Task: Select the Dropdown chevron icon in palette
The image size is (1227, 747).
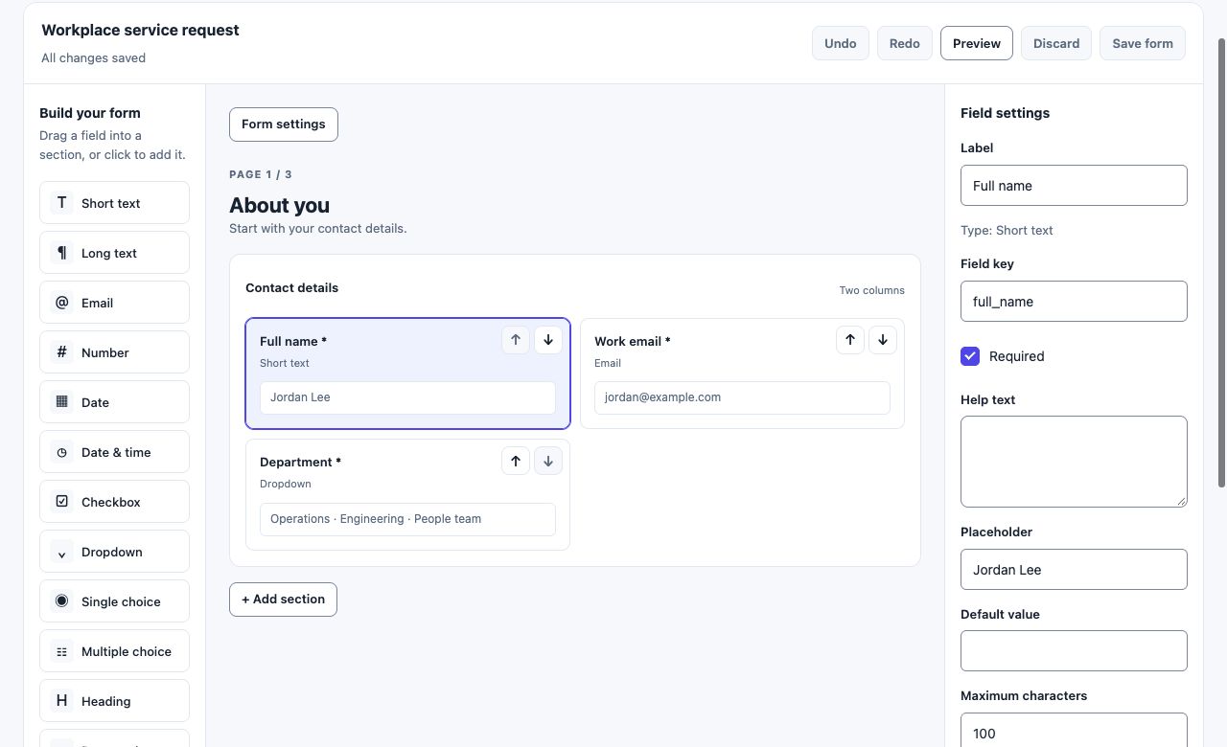Action: click(61, 552)
